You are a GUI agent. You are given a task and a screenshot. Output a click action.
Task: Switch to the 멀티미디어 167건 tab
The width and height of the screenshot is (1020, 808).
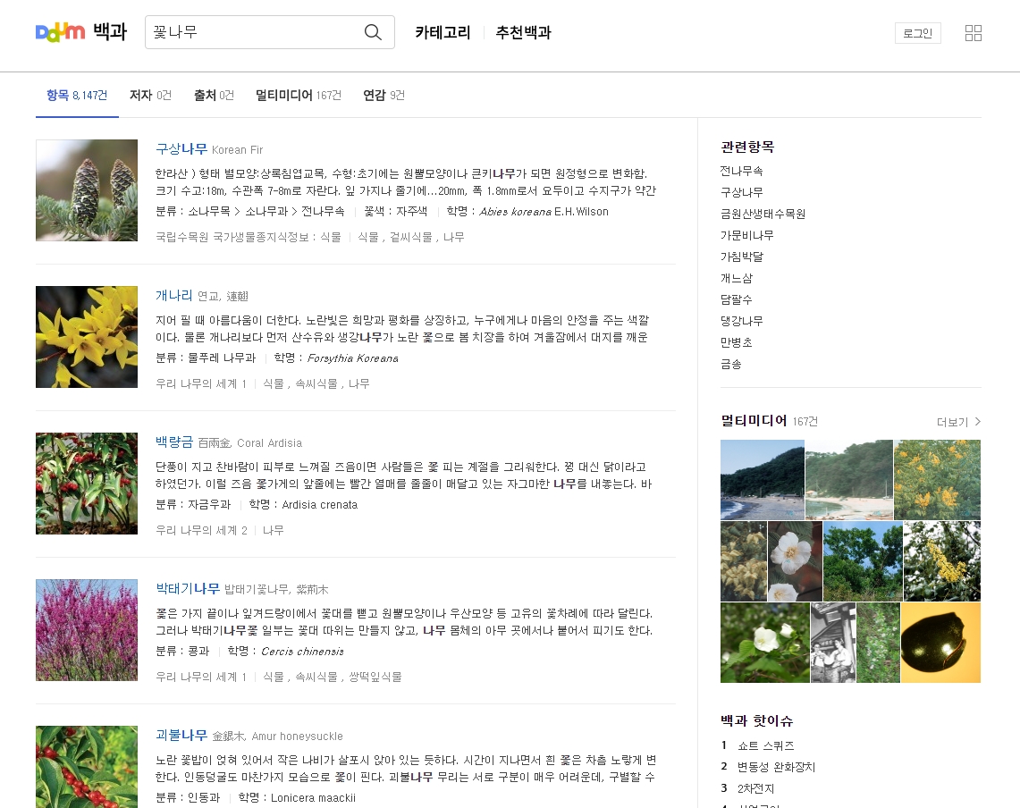(298, 95)
